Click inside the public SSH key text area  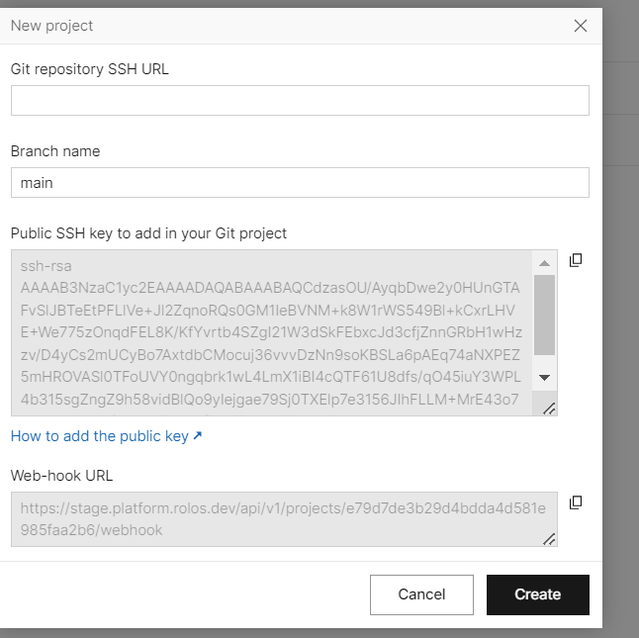tap(272, 332)
